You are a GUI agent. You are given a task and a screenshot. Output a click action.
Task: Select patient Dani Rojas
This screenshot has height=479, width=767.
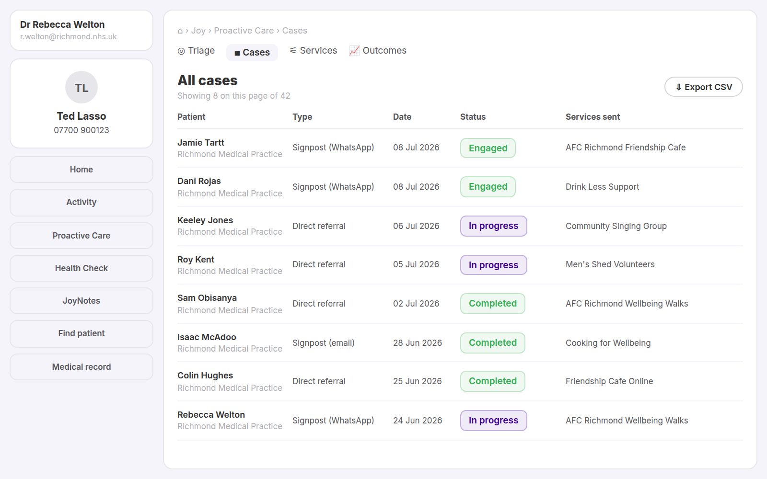point(199,181)
